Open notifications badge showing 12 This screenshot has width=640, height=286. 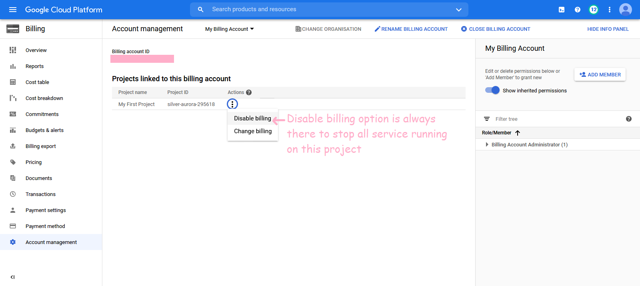click(x=594, y=10)
